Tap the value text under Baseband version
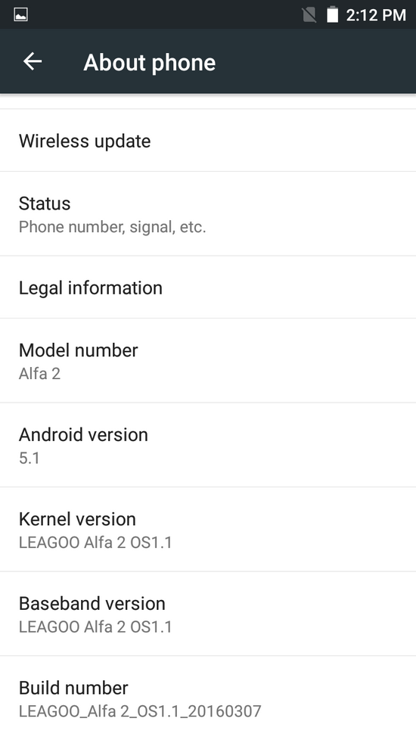 pos(95,627)
